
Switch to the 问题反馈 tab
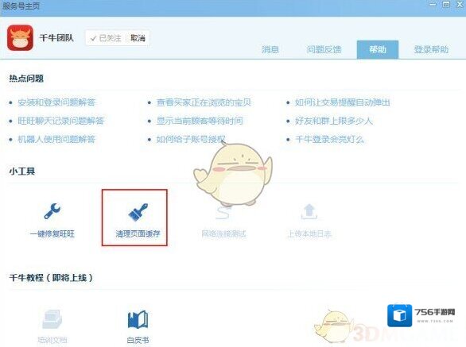324,49
